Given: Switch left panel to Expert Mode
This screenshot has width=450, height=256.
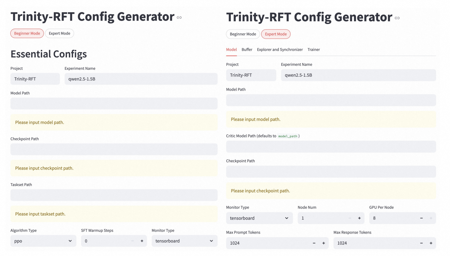Looking at the screenshot, I should tap(60, 33).
